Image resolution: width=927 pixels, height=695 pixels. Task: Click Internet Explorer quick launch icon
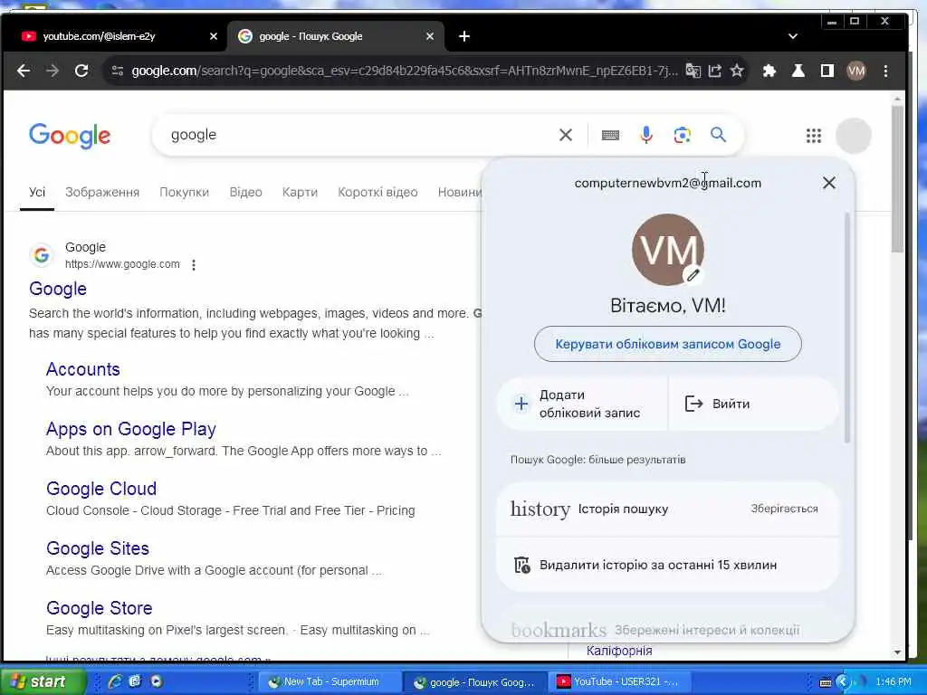(115, 681)
